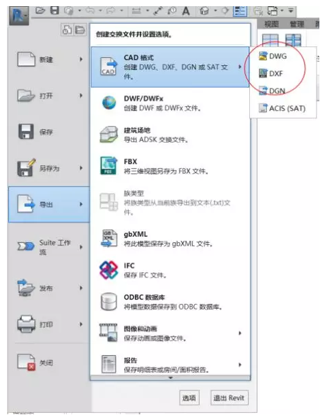Click the New (新建) document icon
The image size is (333, 417).
26,59
